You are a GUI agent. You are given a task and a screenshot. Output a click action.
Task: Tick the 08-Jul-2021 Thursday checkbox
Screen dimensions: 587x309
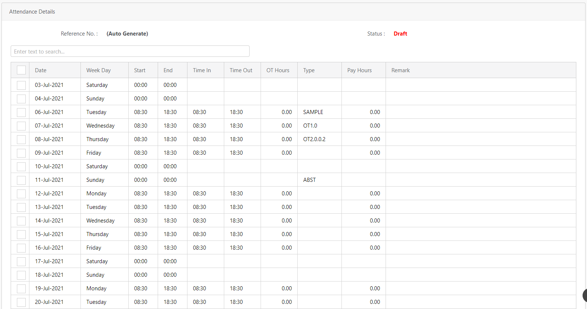click(x=21, y=139)
